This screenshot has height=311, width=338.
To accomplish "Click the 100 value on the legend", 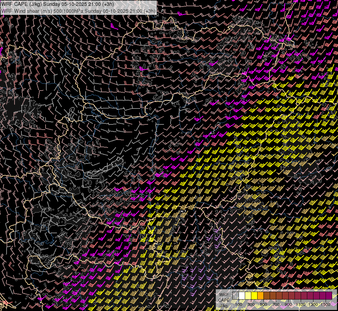I will click(x=239, y=304).
